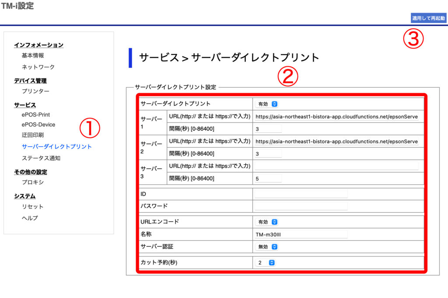The height and width of the screenshot is (298, 448).
Task: Open the サーバーダイレクトプリント enable dropdown
Action: click(x=267, y=104)
